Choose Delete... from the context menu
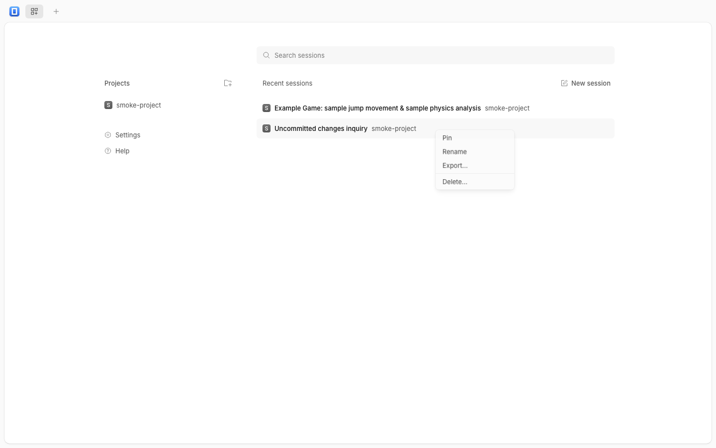This screenshot has height=448, width=716. [475, 182]
